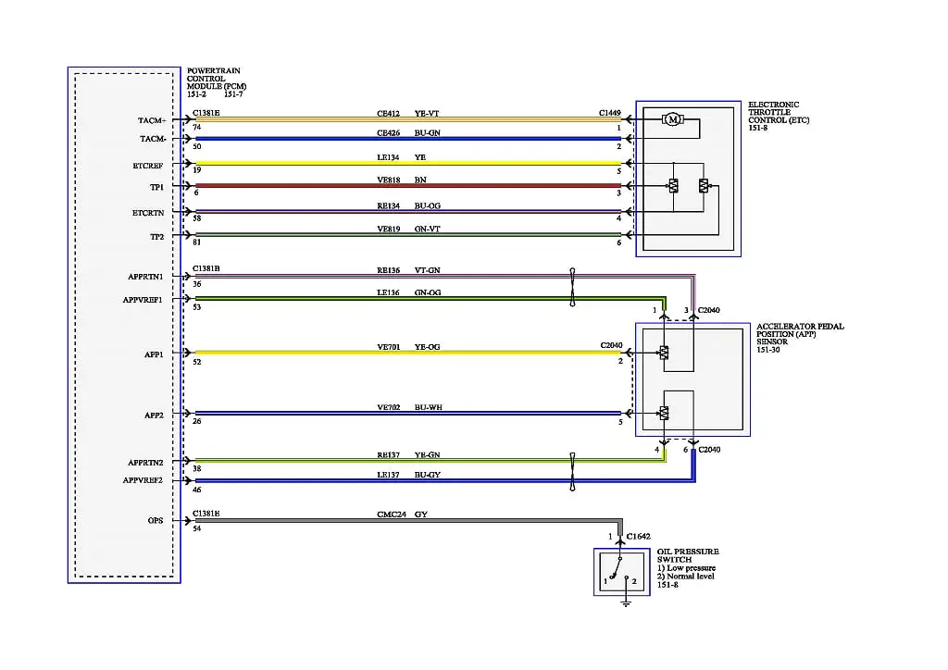Select the Oil Pressure Switch label
Image resolution: width=948 pixels, height=670 pixels.
coord(688,555)
